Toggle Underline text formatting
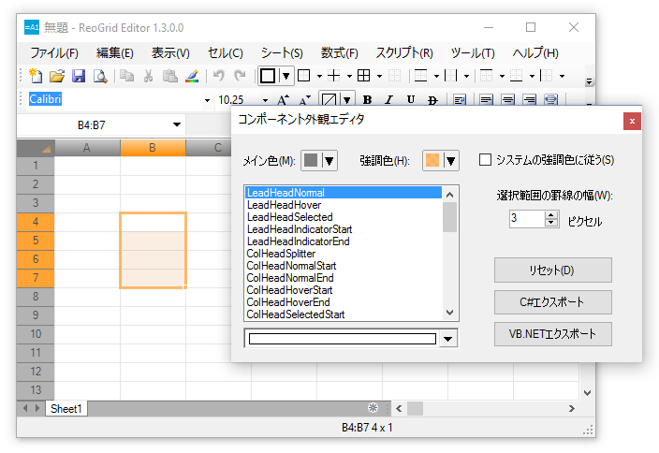659x453 pixels. [x=411, y=99]
